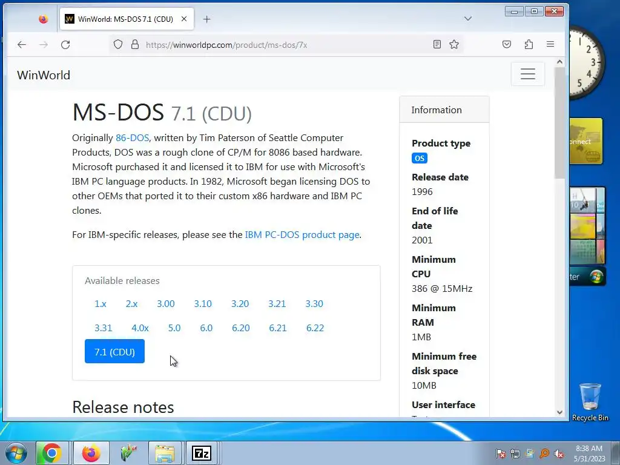Viewport: 620px width, 465px height.
Task: List all tabs dropdown arrow
Action: tap(468, 19)
